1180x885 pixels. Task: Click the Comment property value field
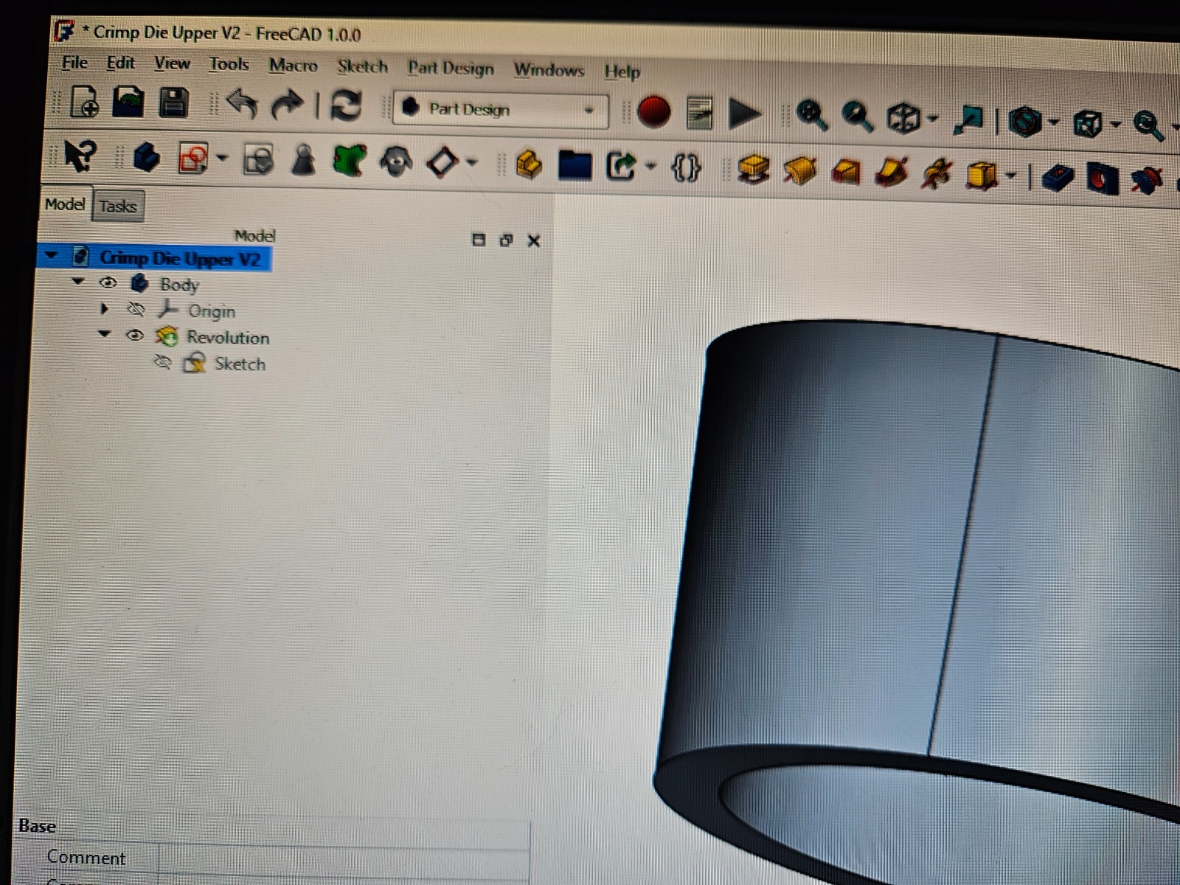(343, 858)
